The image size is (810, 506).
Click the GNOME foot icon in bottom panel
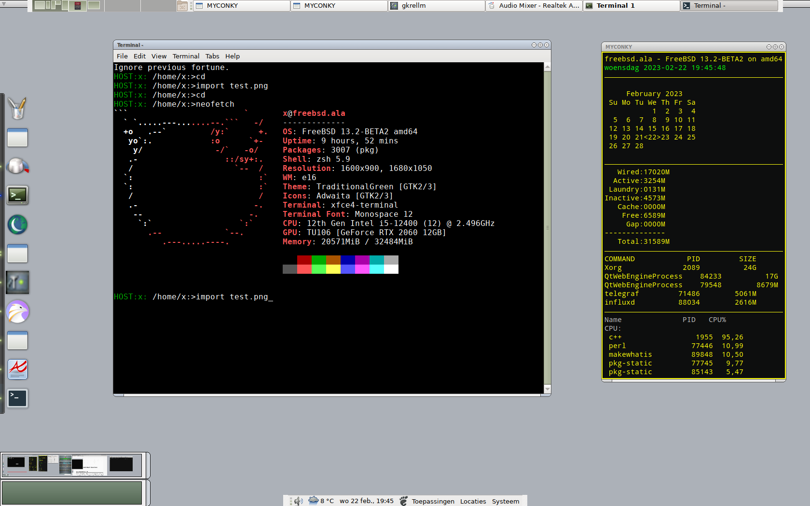click(403, 501)
